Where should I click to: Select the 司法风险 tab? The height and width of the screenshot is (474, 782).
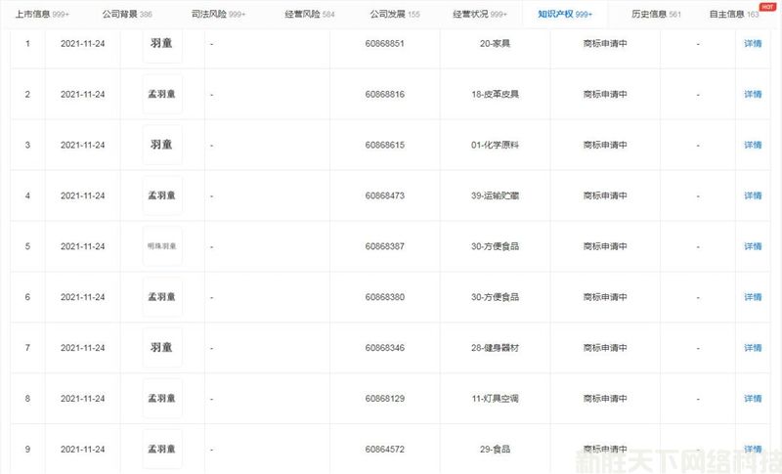tap(218, 15)
